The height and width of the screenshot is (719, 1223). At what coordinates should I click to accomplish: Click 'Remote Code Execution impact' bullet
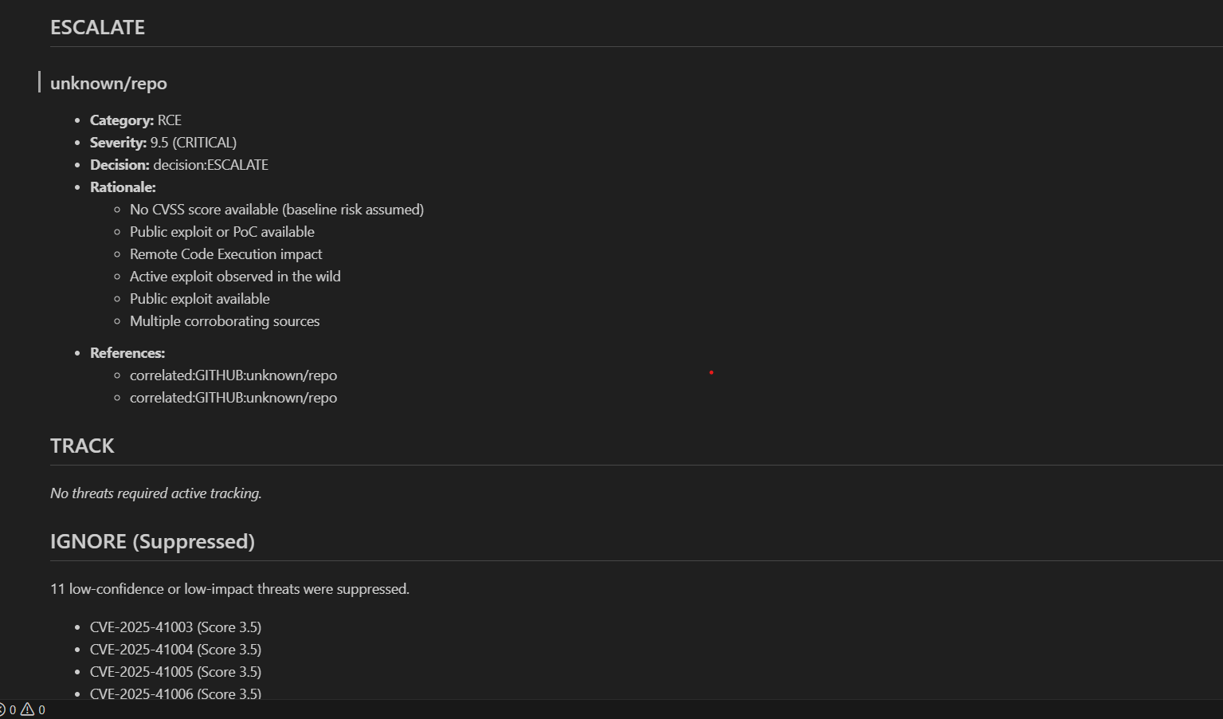(x=226, y=254)
